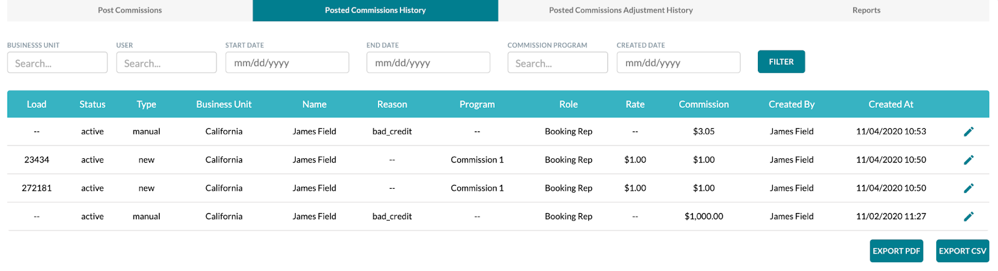Select the Posted Commissions History tab
This screenshot has width=998, height=271.
375,11
